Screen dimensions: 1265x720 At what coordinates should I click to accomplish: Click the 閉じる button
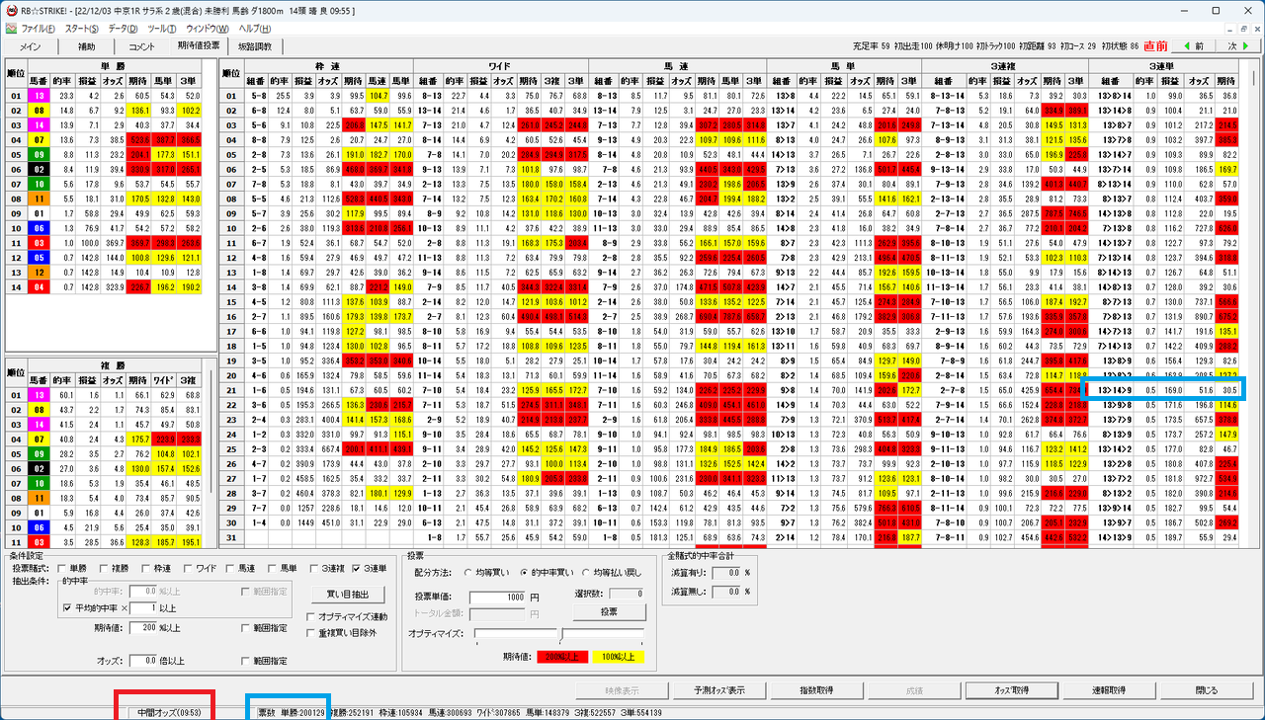(1208, 690)
